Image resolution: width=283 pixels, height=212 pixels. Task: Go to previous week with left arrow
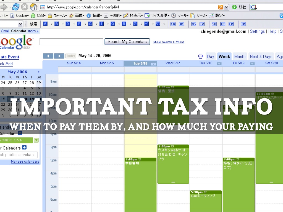tap(48, 56)
